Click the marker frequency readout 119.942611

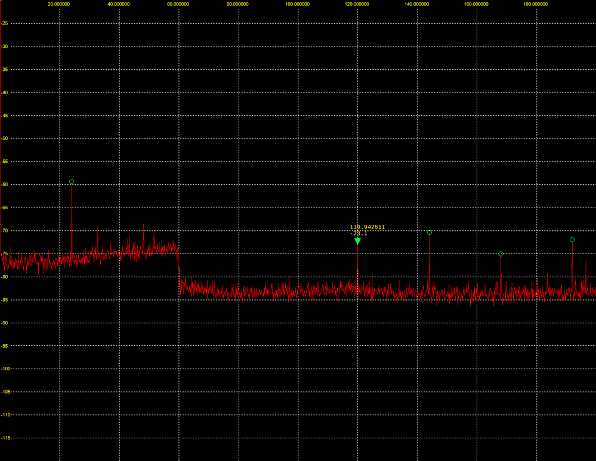point(367,227)
